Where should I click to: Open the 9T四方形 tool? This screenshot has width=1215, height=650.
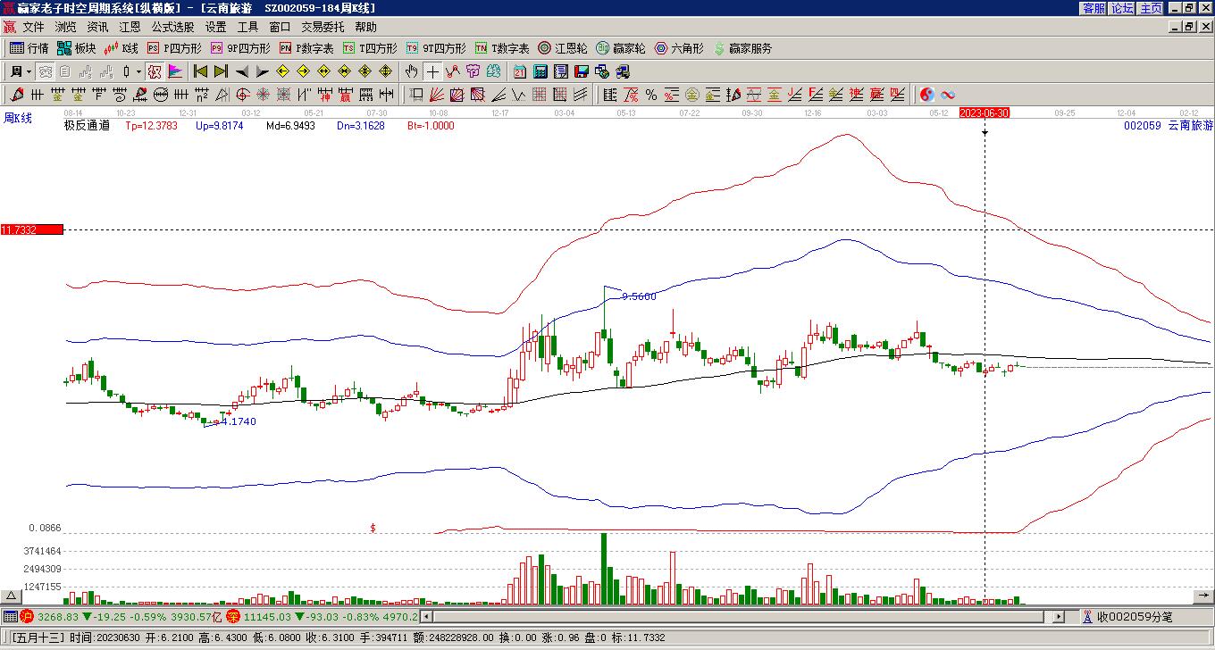pyautogui.click(x=436, y=48)
